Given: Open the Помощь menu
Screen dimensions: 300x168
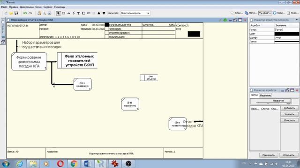Looking at the screenshot, I should coord(60,7).
